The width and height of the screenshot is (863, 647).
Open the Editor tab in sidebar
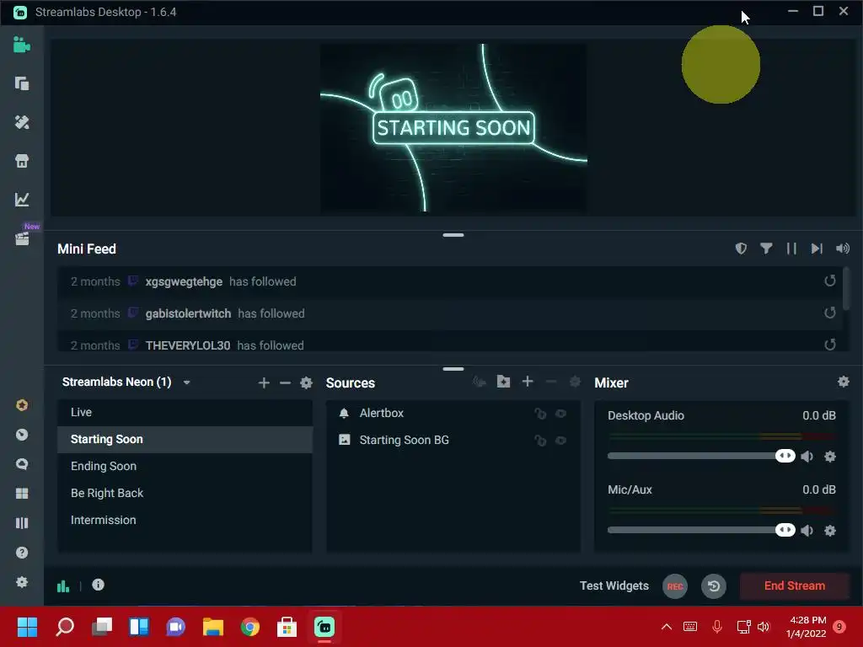(21, 45)
